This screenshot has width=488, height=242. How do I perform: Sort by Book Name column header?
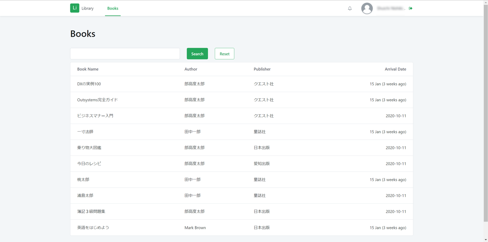click(88, 69)
